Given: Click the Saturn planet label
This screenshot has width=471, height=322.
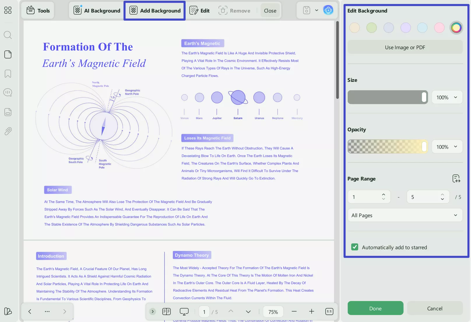Looking at the screenshot, I should [238, 118].
